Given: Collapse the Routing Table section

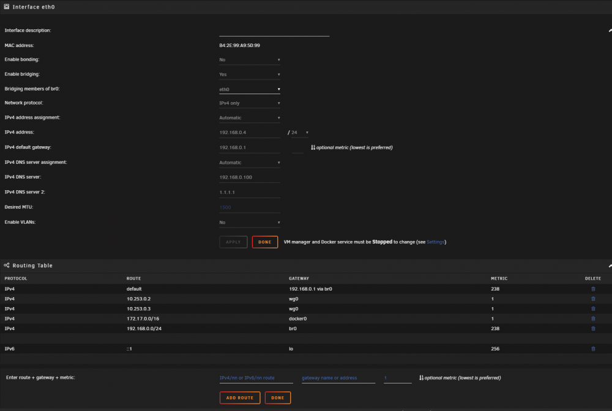Looking at the screenshot, I should pyautogui.click(x=610, y=265).
